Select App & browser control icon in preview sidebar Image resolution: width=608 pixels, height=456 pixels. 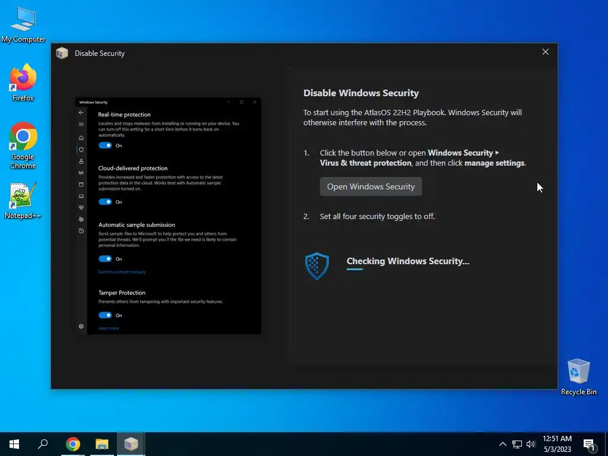[81, 185]
